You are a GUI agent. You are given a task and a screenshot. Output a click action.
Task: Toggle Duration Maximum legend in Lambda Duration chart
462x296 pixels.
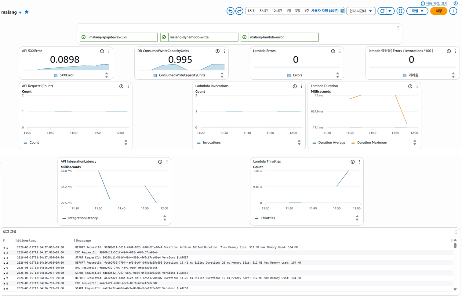point(369,142)
